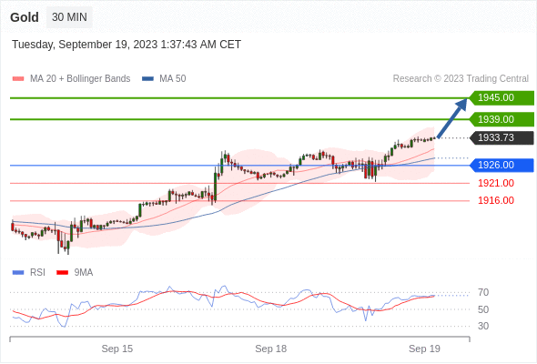This screenshot has width=537, height=364.
Task: Click the 30 MIN timeframe badge
Action: coord(69,17)
